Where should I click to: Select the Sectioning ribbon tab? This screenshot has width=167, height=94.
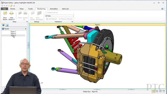coord(41,9)
